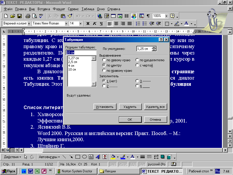233x175 pixels.
Task: Justify text alignment icon
Action: (130, 24)
